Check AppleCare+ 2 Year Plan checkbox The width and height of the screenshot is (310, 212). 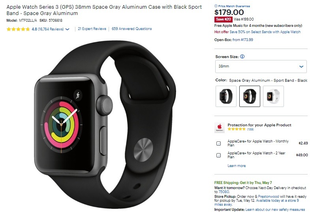click(218, 155)
